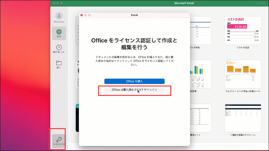Open the ライセンス key icon
The height and width of the screenshot is (151, 269).
click(59, 139)
